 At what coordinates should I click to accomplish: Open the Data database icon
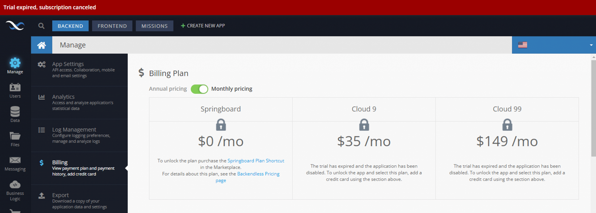[15, 111]
